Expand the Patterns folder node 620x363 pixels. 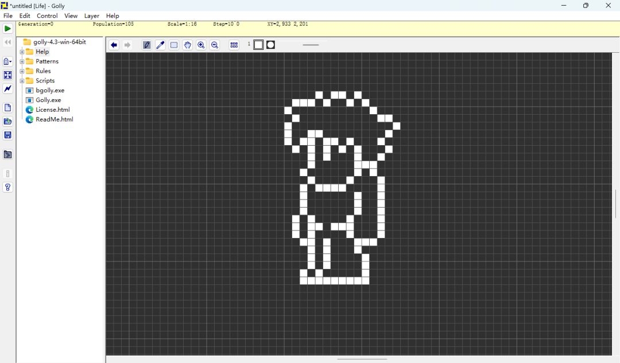(22, 61)
